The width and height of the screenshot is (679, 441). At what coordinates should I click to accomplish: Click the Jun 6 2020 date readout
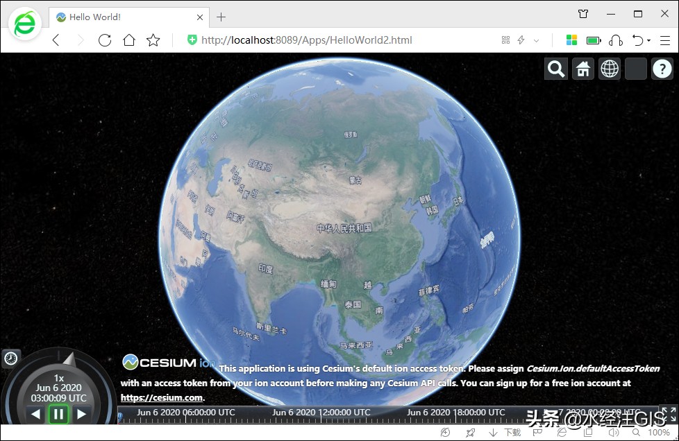tap(58, 388)
